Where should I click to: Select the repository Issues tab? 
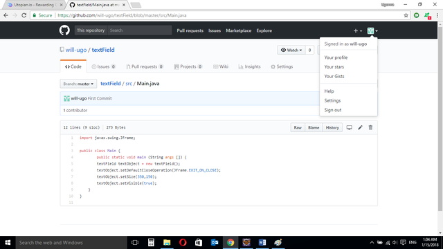103,66
